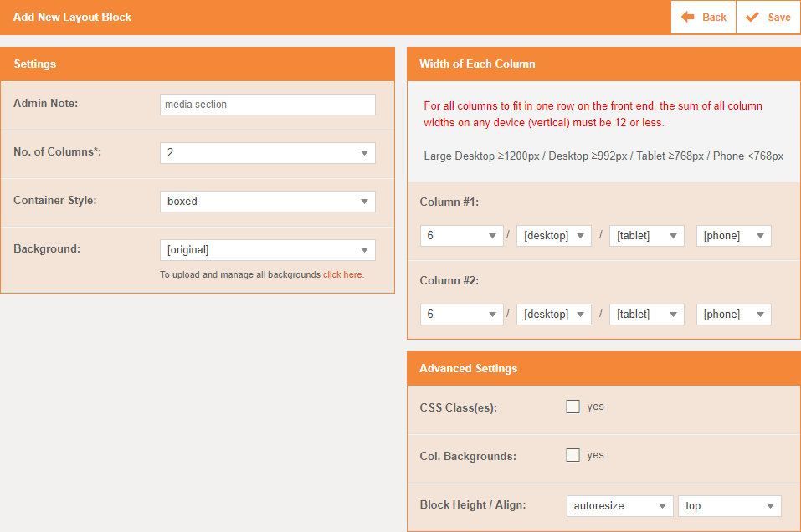This screenshot has width=801, height=532.
Task: Click the Save button
Action: coord(768,17)
